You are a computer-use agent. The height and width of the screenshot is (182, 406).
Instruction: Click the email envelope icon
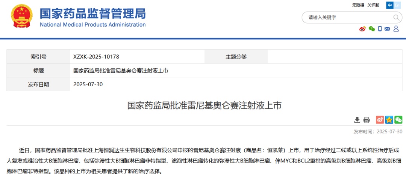[x=387, y=29]
